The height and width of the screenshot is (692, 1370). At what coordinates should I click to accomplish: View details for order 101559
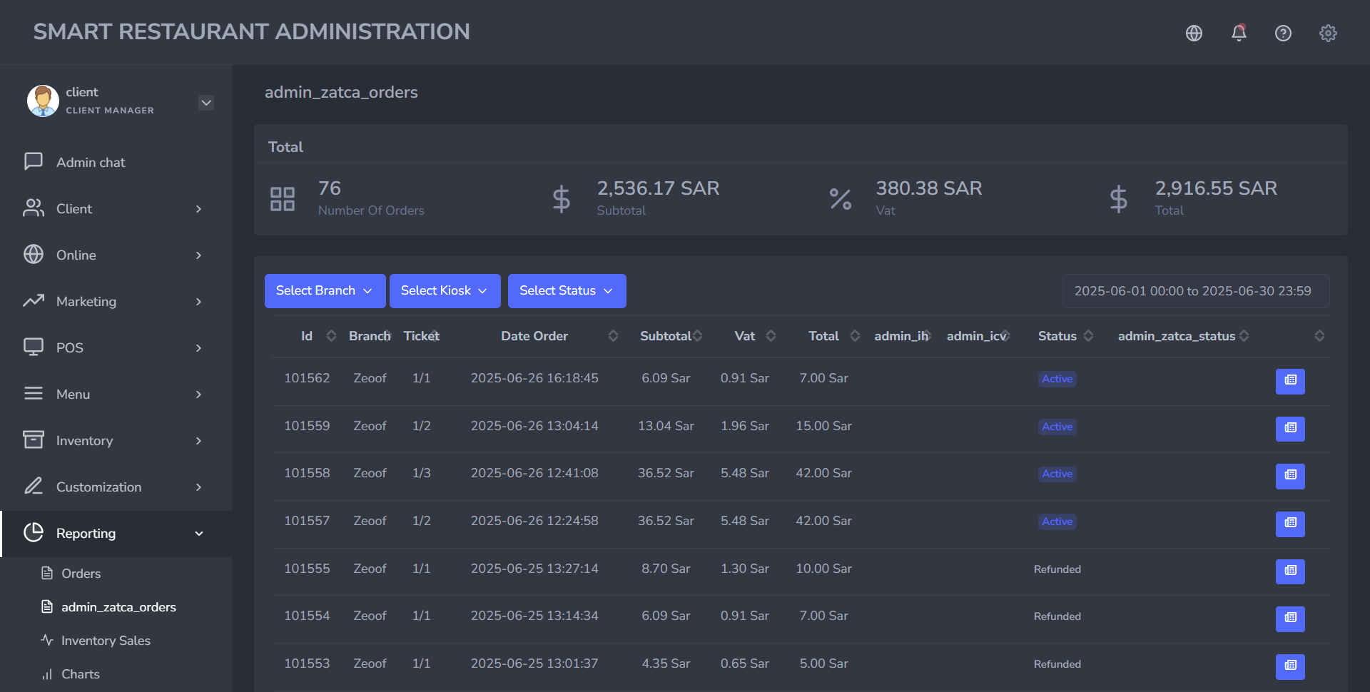tap(1290, 429)
